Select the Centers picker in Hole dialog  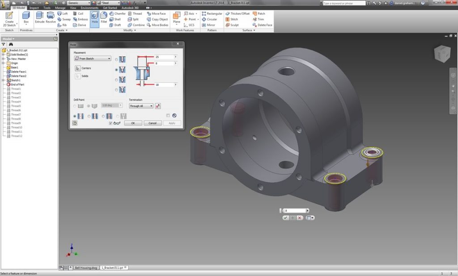click(78, 68)
